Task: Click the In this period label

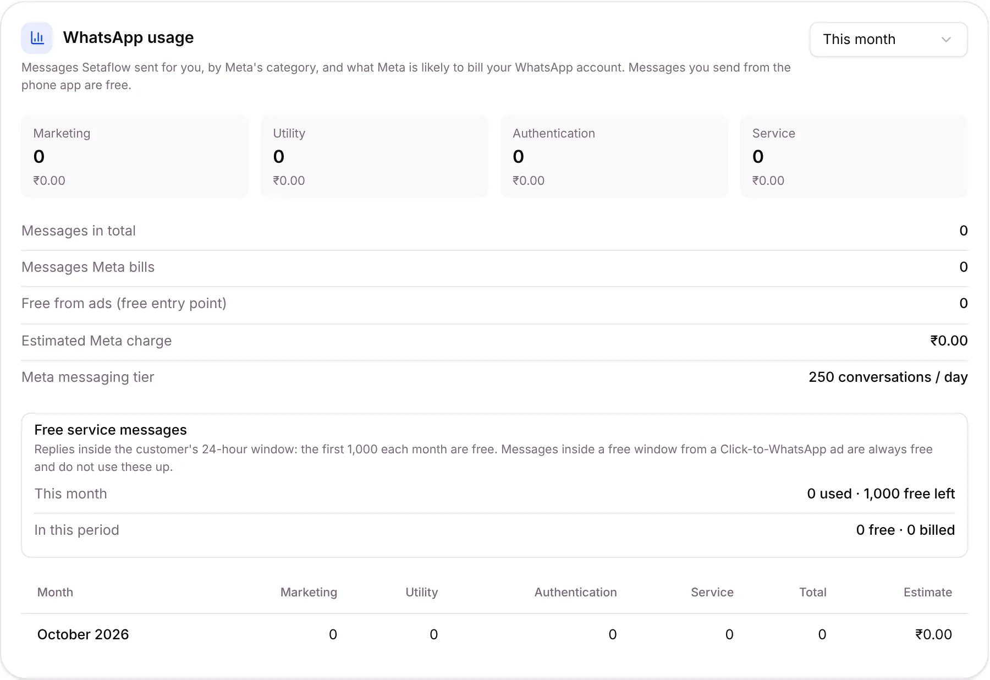Action: click(x=77, y=530)
